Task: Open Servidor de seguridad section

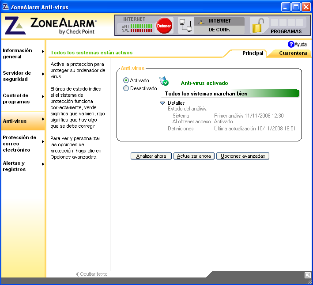Action: click(x=17, y=76)
